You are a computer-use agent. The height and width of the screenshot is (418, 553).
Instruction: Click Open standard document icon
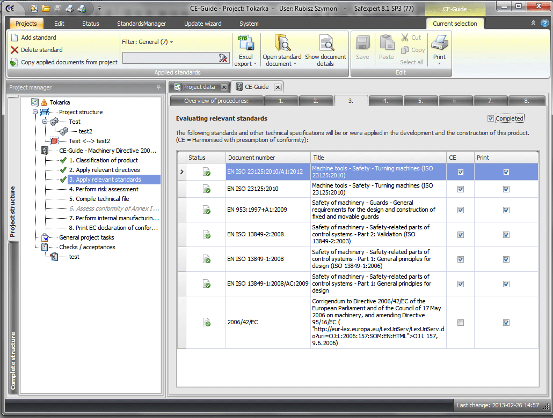coord(282,44)
